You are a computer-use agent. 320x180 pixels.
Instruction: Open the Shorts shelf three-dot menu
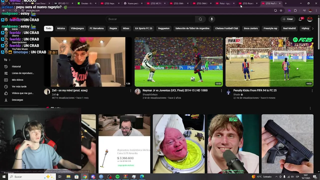pos(310,108)
